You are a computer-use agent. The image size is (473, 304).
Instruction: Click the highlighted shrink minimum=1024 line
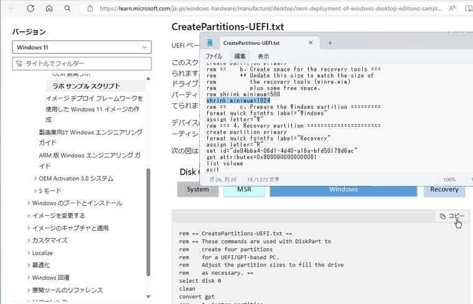[238, 100]
